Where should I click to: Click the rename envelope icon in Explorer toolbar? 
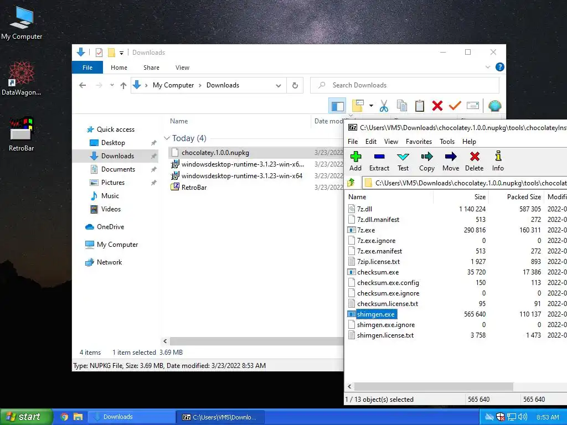[473, 106]
